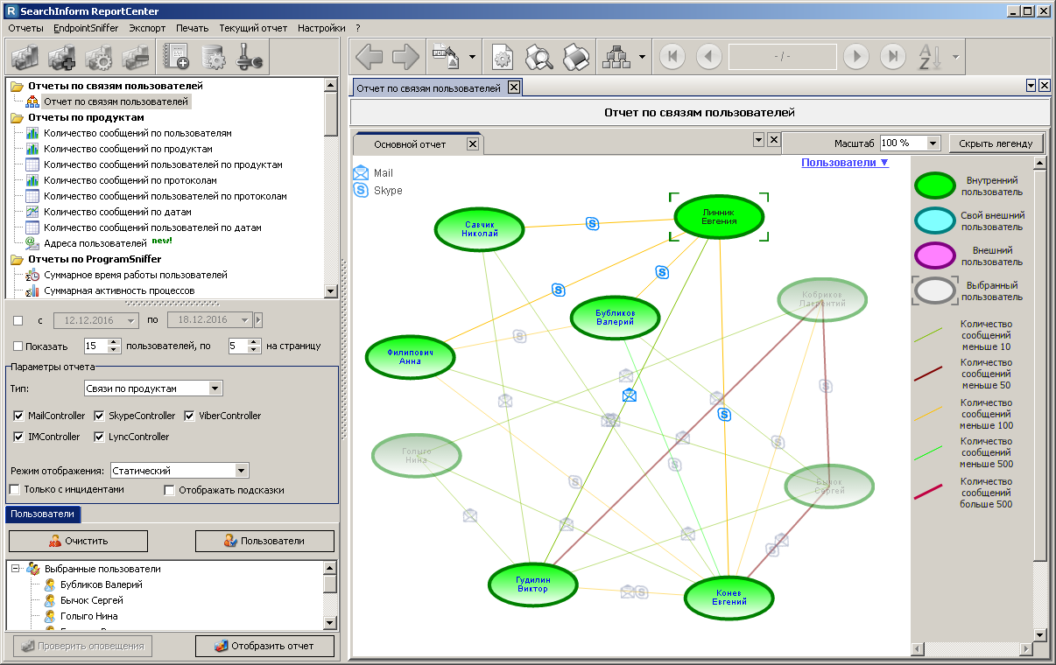
Task: Open the Печать menu
Action: [193, 28]
